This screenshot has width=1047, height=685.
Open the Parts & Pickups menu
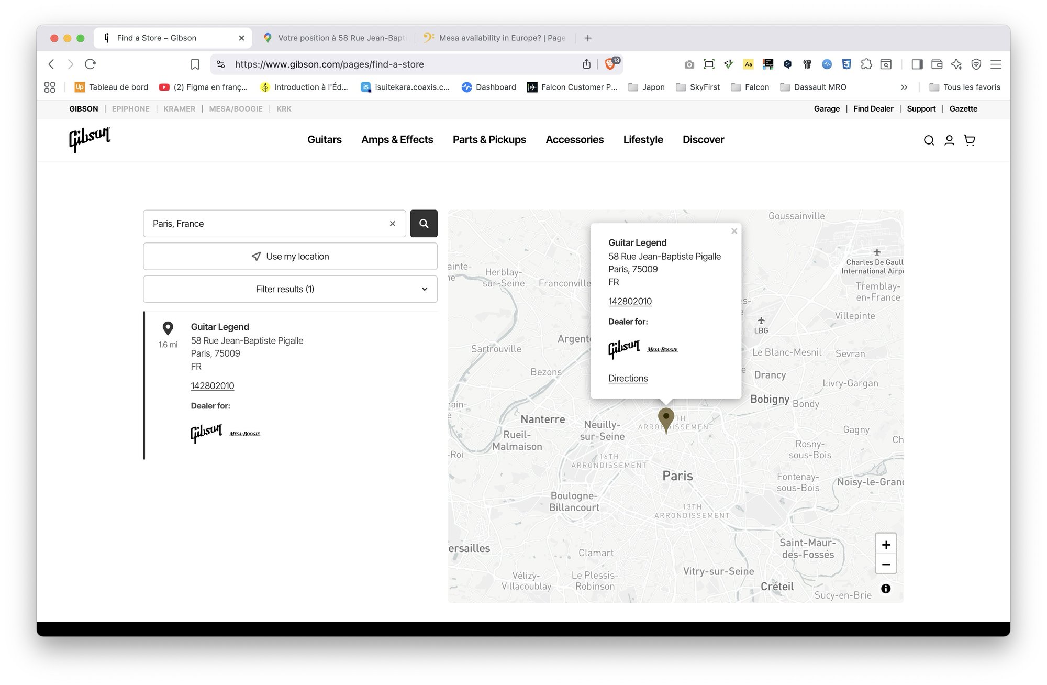[x=489, y=140]
